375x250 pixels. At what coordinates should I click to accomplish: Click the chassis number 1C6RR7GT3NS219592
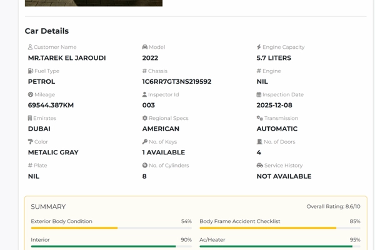(177, 82)
